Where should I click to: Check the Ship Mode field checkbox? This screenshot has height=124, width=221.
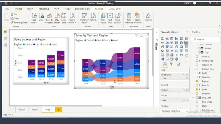[x=197, y=102]
